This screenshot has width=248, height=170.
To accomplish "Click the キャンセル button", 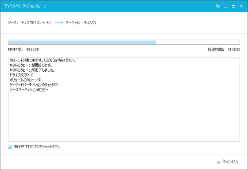I will tap(228, 162).
